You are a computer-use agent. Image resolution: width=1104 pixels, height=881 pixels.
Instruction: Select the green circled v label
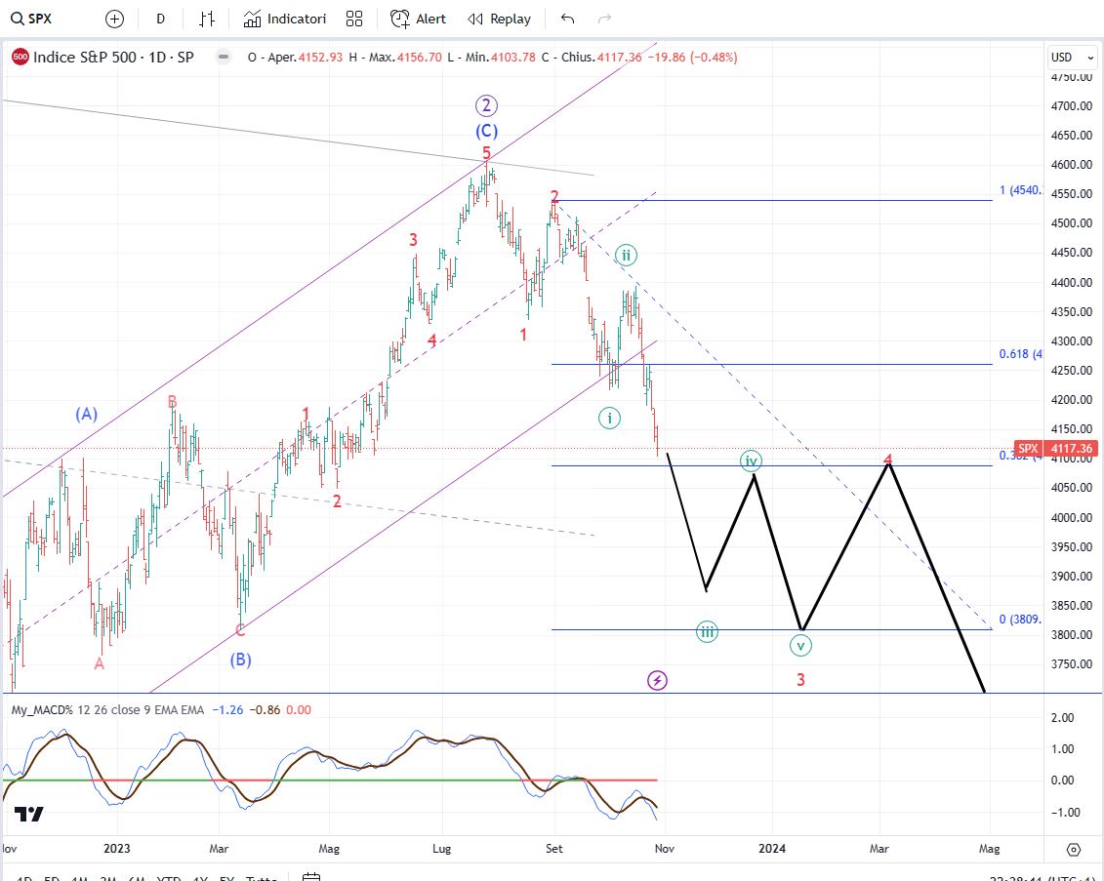799,645
